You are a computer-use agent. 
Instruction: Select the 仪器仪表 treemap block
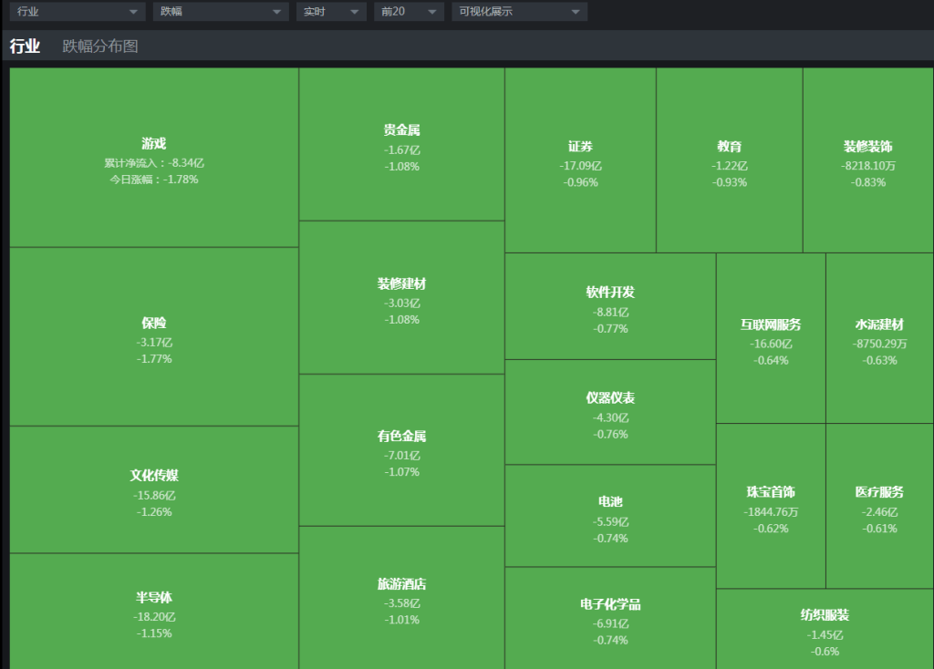point(610,412)
